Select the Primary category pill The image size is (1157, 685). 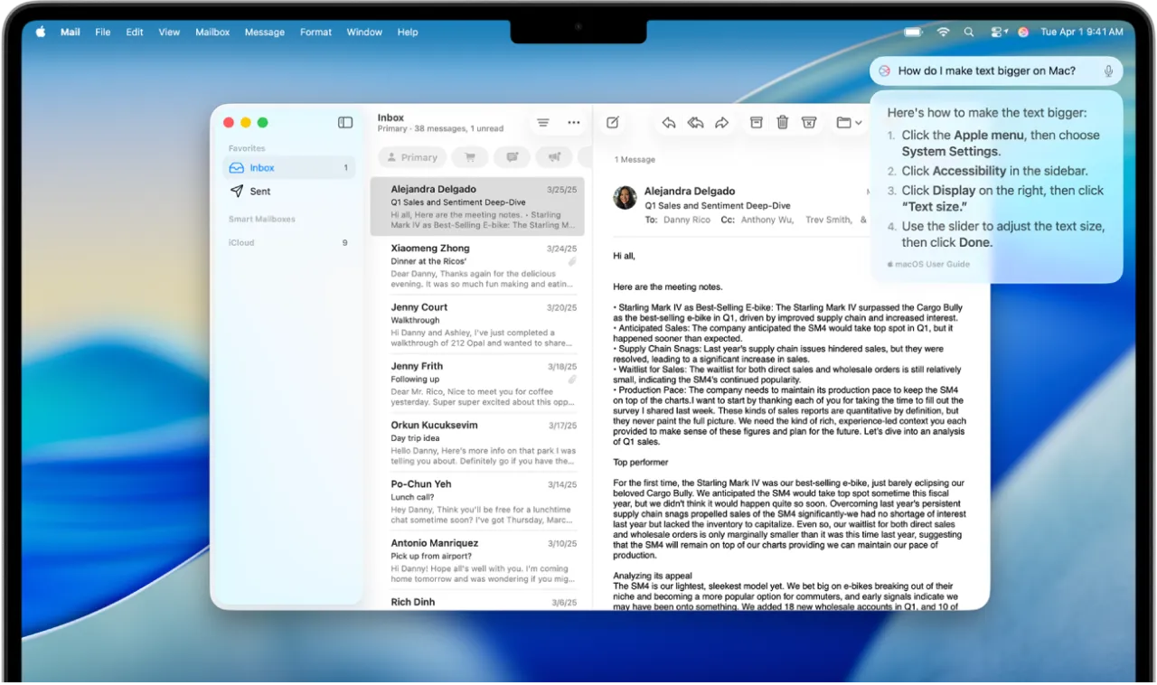(x=412, y=157)
